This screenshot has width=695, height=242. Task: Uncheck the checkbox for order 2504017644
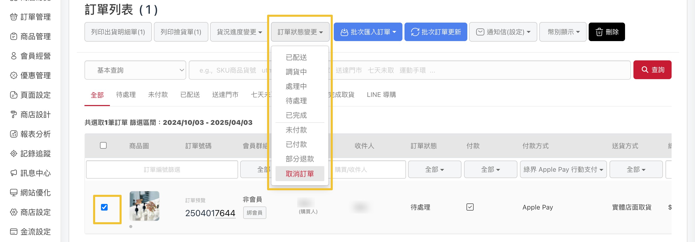point(104,207)
